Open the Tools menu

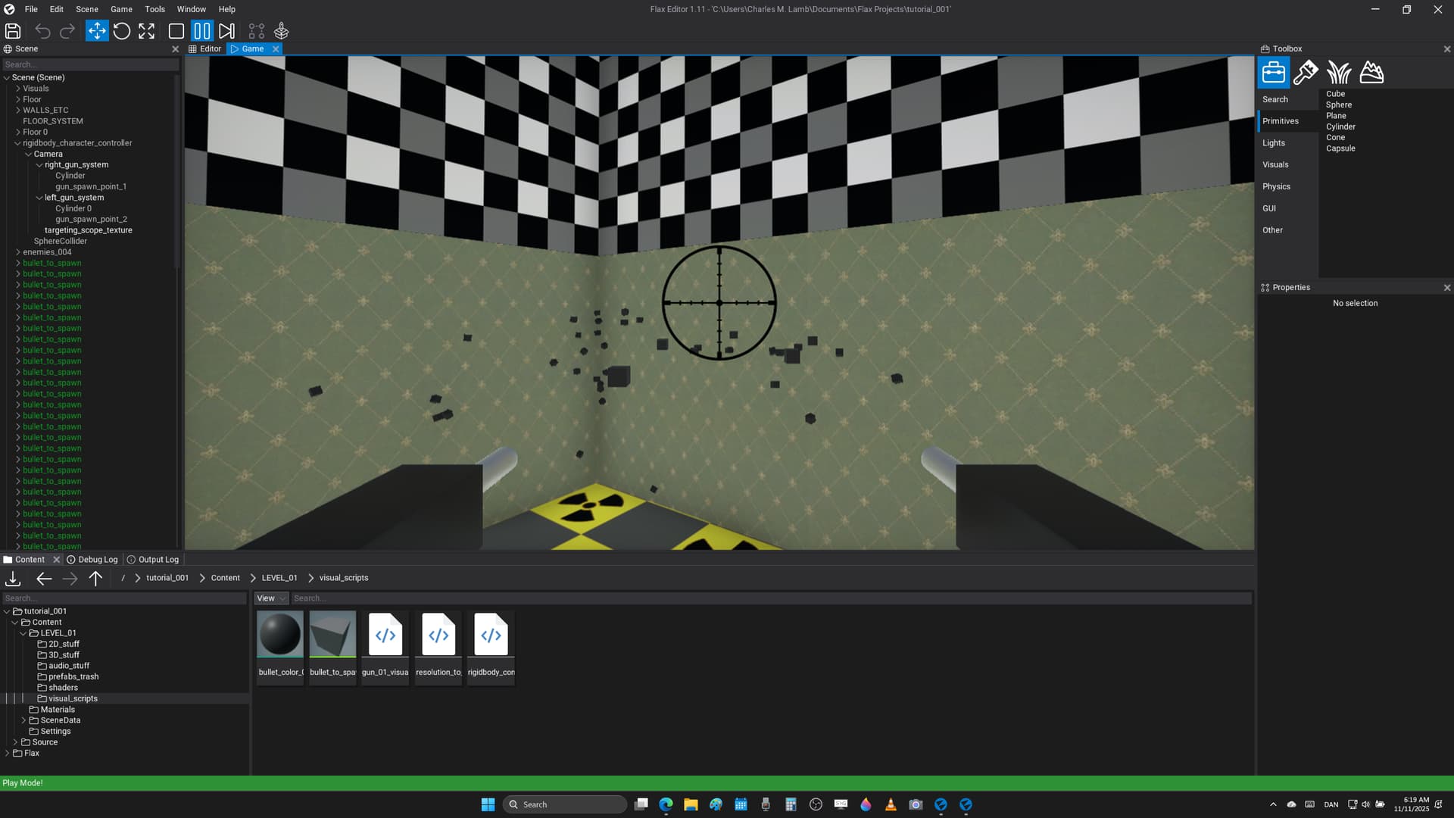(x=154, y=9)
